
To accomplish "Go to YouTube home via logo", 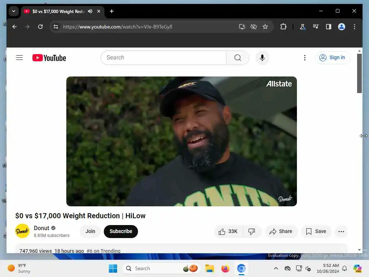I will [49, 58].
